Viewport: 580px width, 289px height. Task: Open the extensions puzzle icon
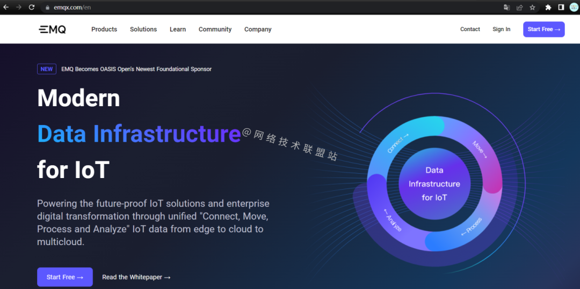[548, 7]
